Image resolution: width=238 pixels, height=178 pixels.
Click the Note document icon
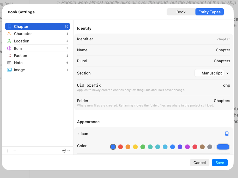click(x=9, y=63)
